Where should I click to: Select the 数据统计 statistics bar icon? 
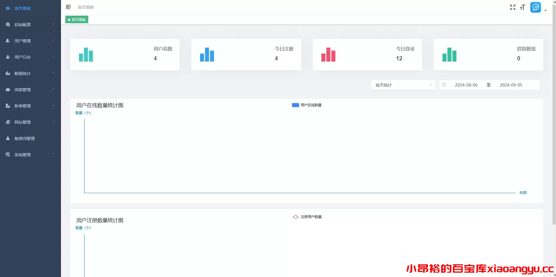click(x=8, y=73)
